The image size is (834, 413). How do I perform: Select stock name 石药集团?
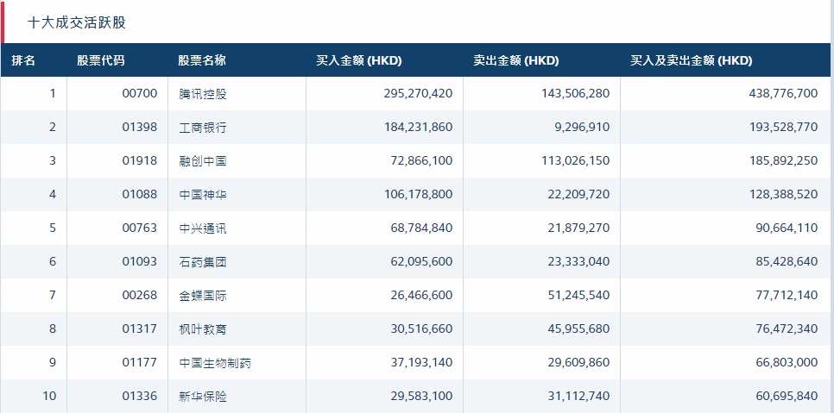tap(203, 262)
